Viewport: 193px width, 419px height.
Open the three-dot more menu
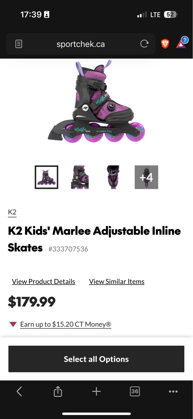(173, 391)
